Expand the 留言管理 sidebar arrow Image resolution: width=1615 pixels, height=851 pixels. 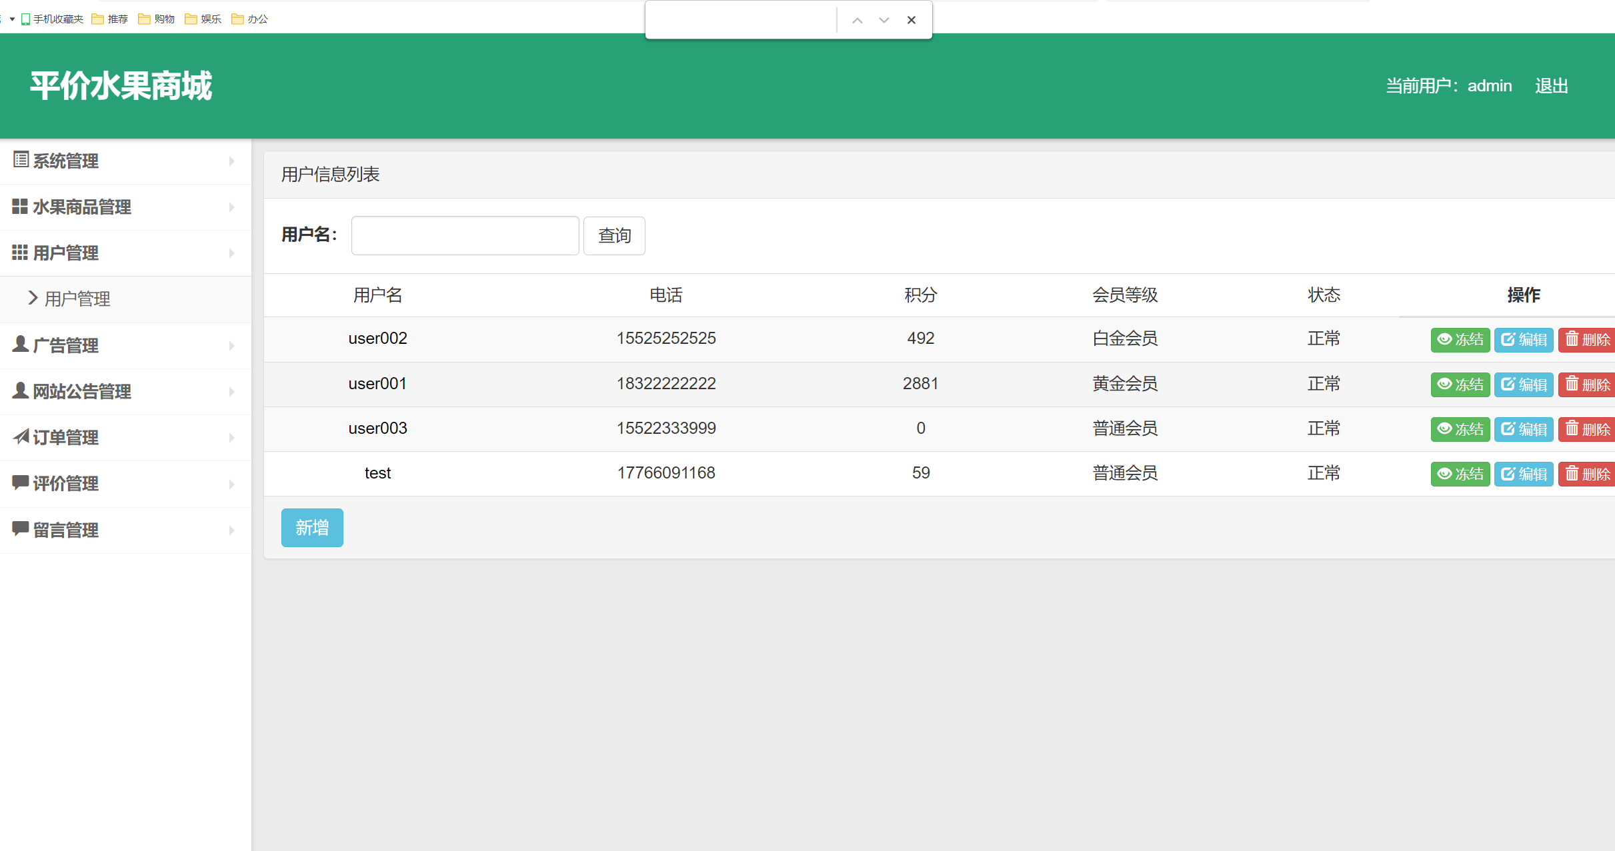pos(231,530)
